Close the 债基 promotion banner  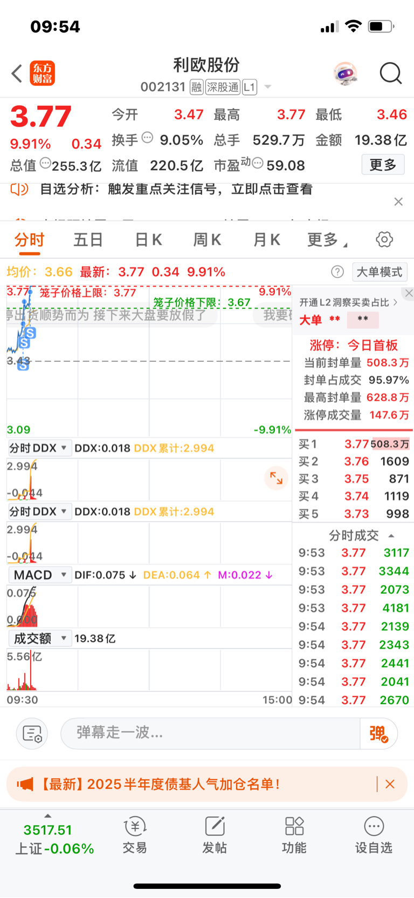pyautogui.click(x=390, y=784)
